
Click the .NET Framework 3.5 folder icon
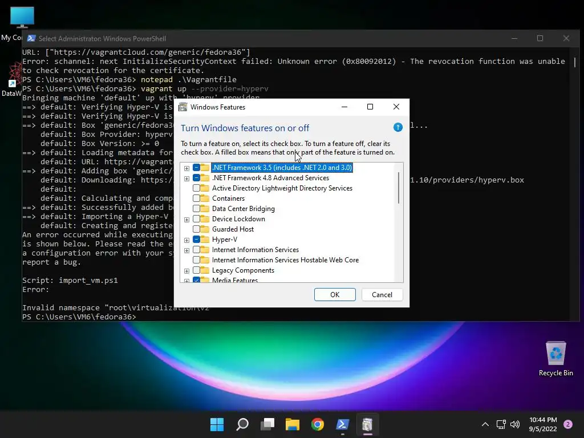point(205,168)
